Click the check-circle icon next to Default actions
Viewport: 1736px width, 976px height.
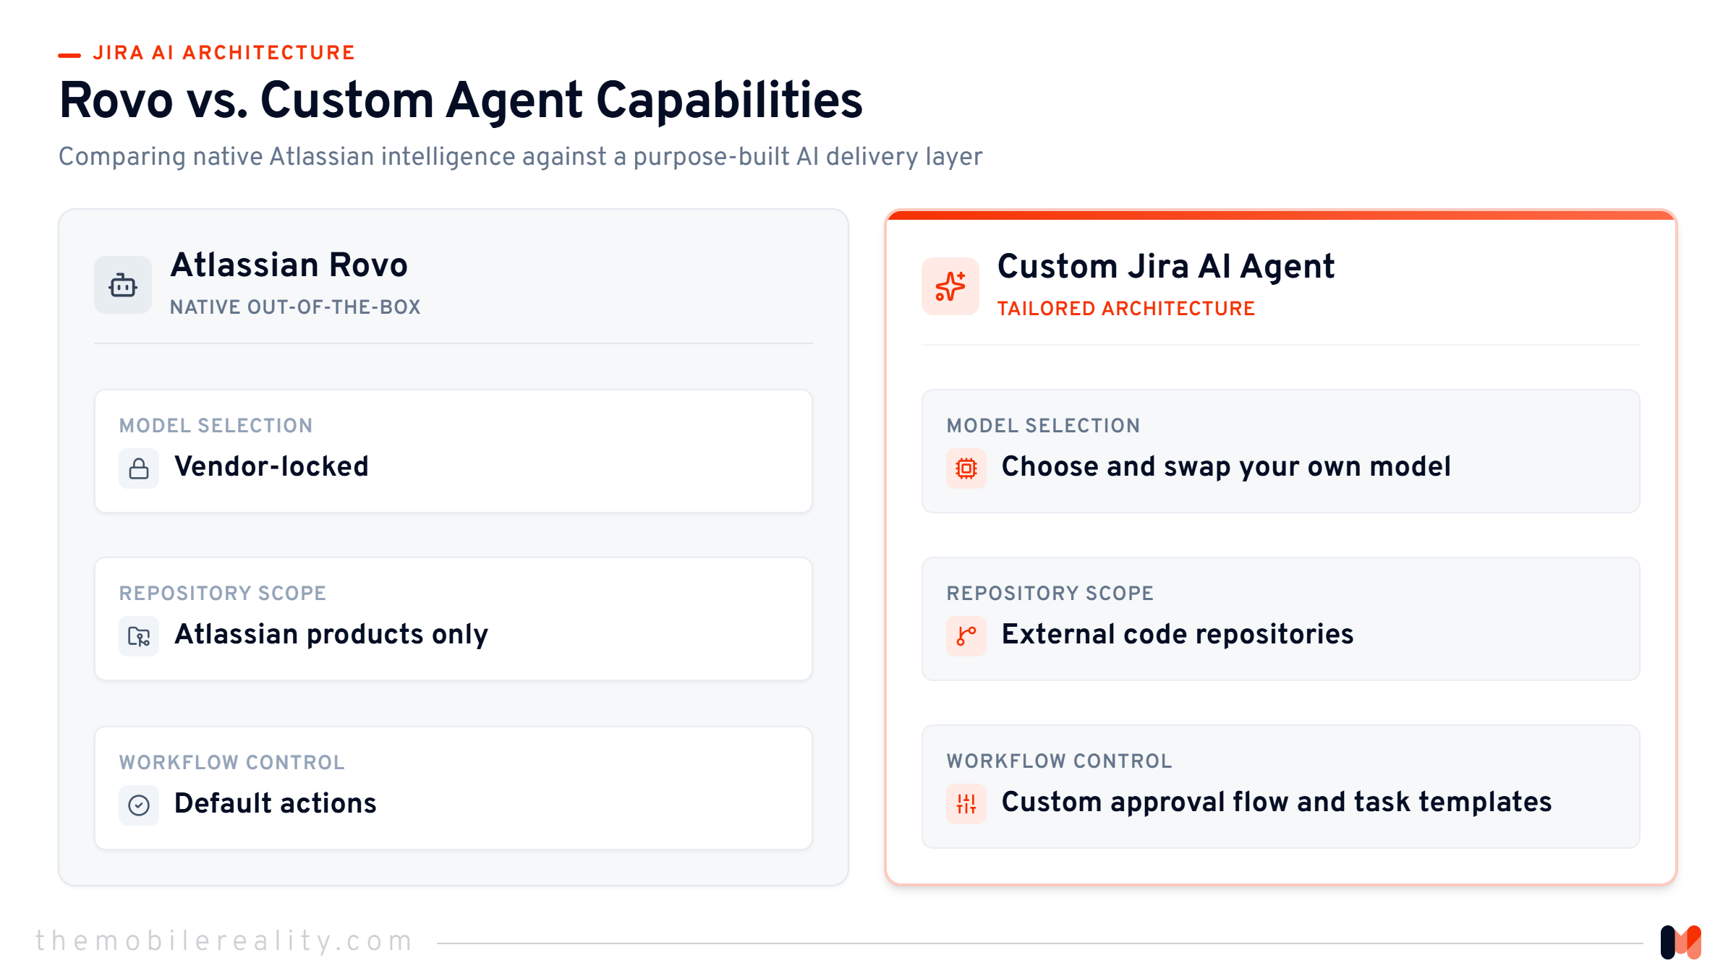tap(139, 805)
